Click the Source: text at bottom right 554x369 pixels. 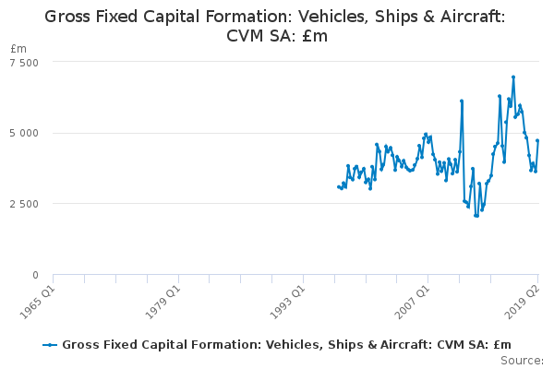[522, 361]
